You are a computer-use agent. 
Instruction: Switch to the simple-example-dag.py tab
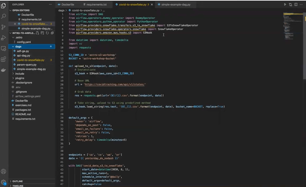coord(176,4)
